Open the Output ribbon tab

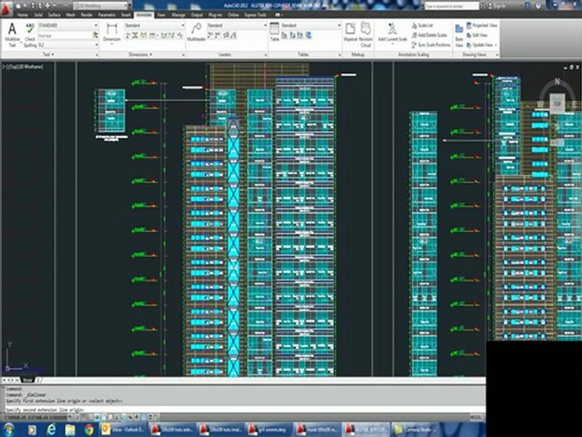point(196,15)
